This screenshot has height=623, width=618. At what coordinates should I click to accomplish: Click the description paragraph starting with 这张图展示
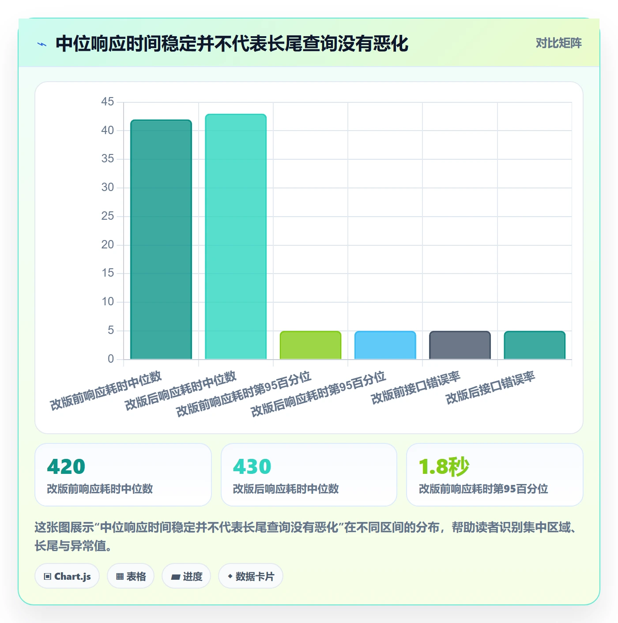point(306,537)
